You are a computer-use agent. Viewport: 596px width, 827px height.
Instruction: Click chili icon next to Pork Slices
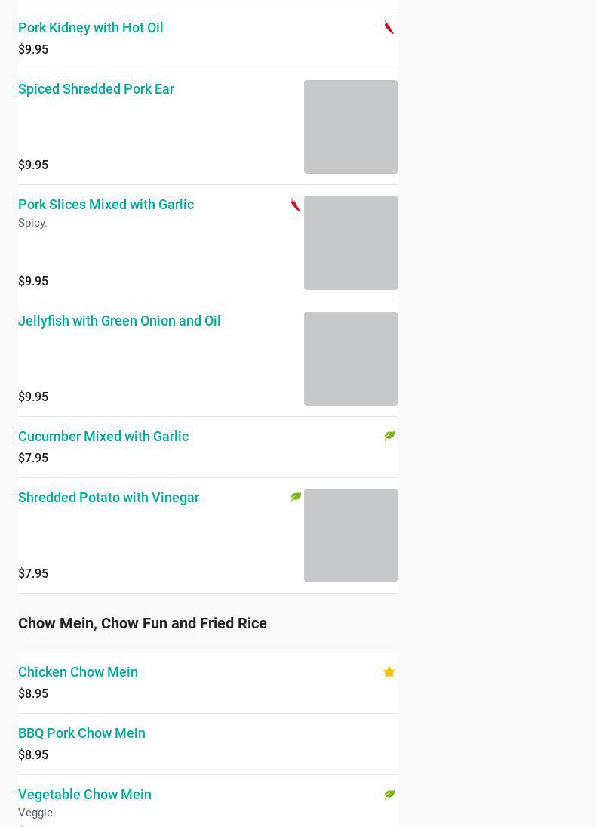tap(296, 205)
